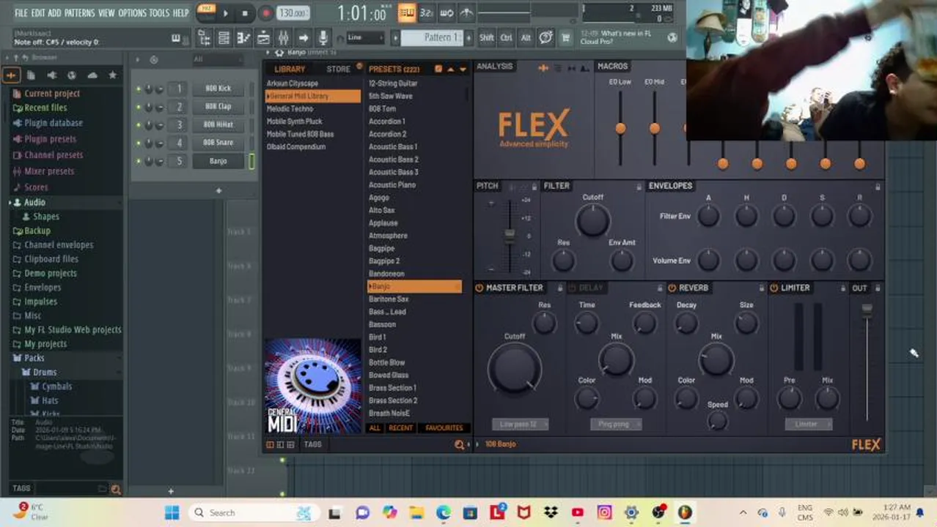Select the browser favourites star icon

(112, 75)
